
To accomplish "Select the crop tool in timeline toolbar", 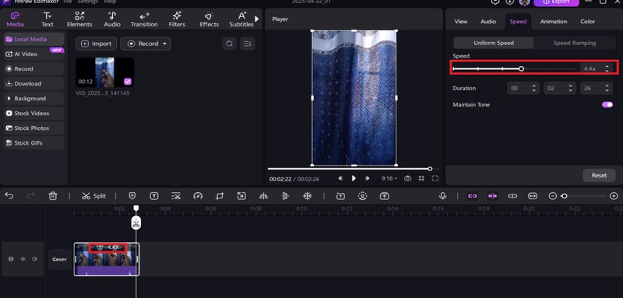I will point(220,196).
